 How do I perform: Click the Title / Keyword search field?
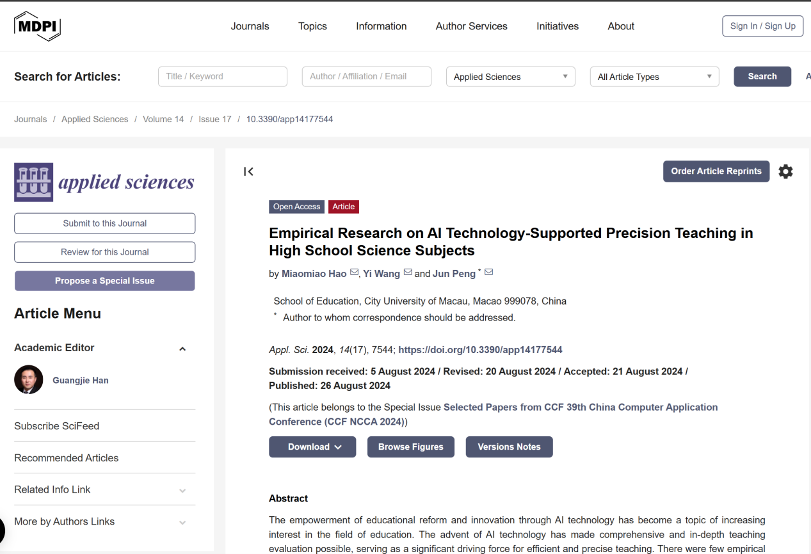[x=222, y=77]
